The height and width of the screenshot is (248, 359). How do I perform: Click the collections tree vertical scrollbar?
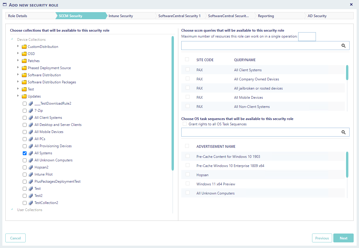point(173,103)
